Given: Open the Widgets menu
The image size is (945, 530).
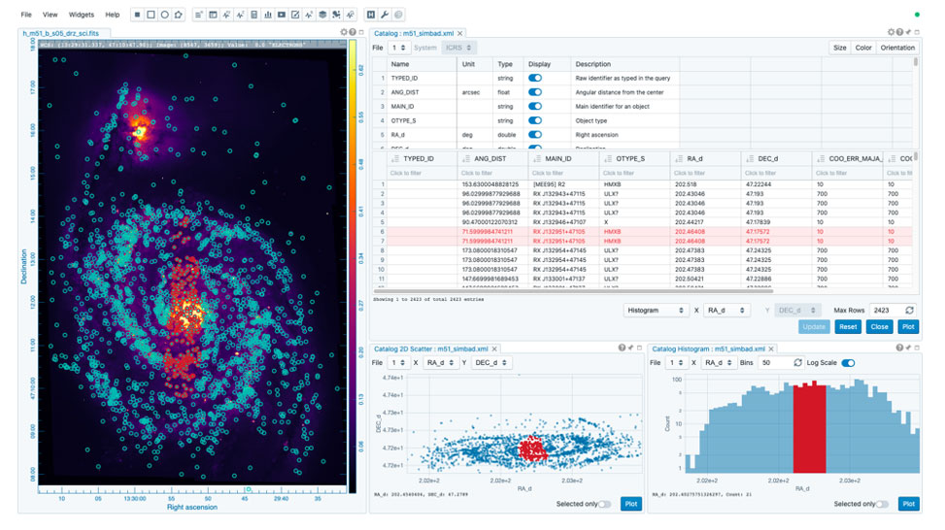Looking at the screenshot, I should 82,15.
